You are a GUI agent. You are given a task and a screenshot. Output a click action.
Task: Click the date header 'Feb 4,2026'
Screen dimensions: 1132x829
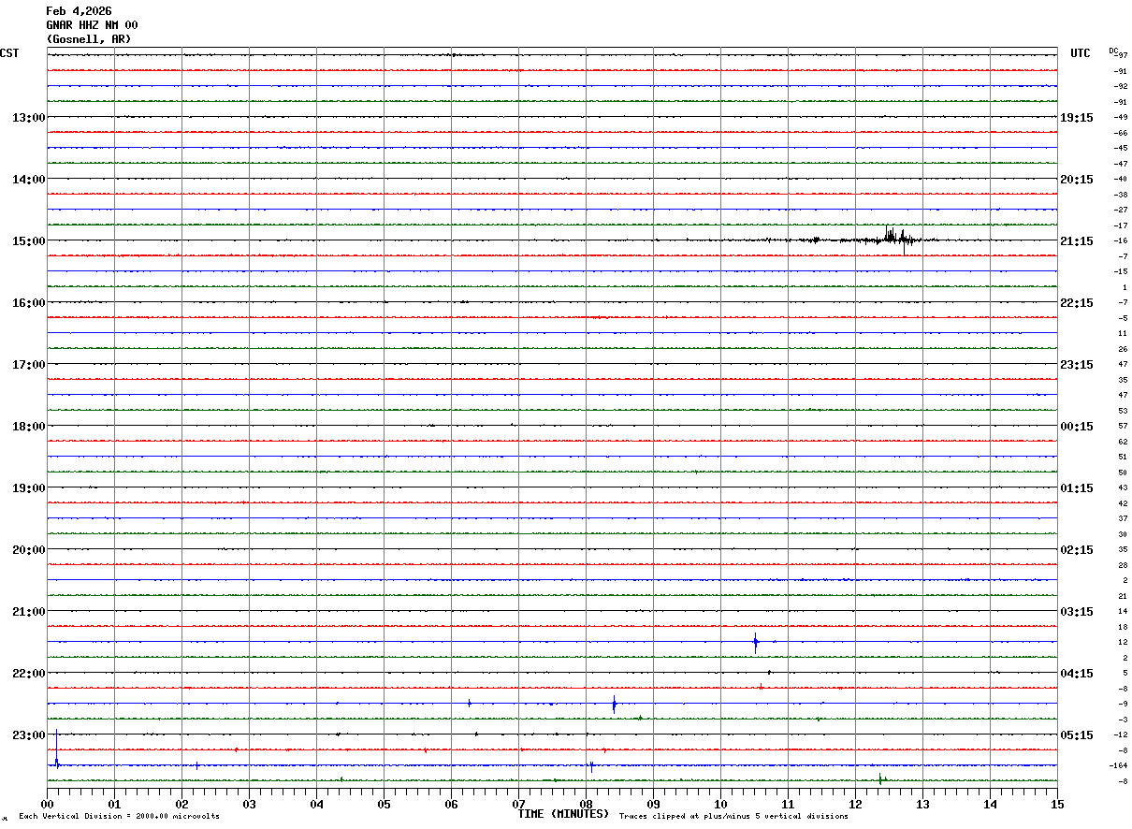coord(79,11)
